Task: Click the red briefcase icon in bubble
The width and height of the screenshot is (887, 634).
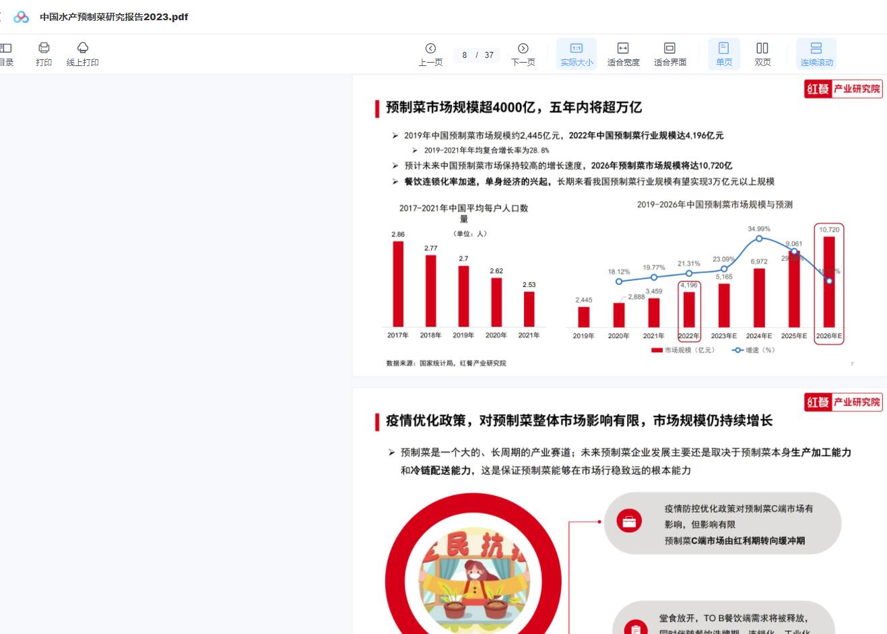Action: coord(629,521)
